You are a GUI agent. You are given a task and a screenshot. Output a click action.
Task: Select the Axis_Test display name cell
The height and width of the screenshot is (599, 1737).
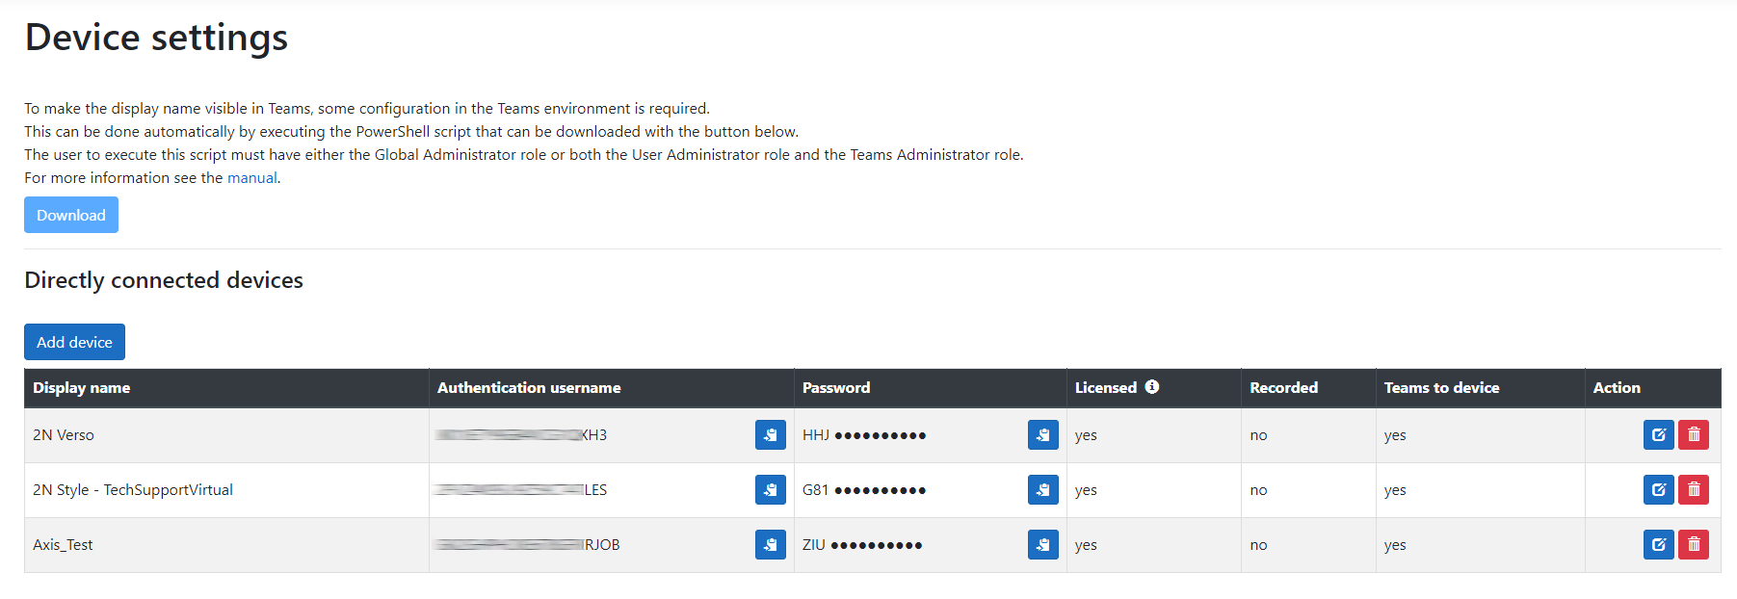64,545
